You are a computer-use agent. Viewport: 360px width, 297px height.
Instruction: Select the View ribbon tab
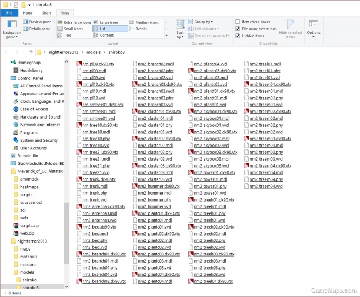[65, 13]
